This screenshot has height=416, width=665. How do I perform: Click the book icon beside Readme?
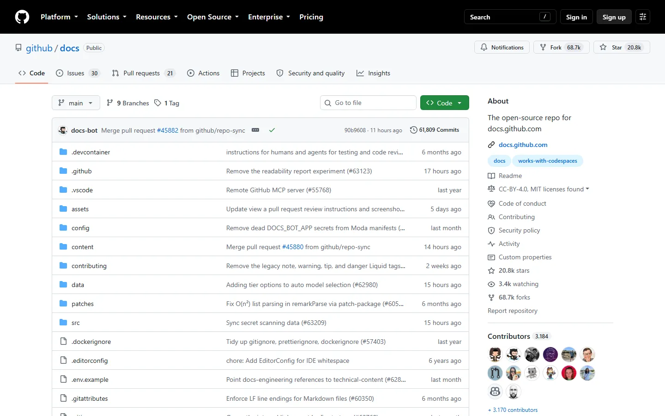tap(491, 176)
